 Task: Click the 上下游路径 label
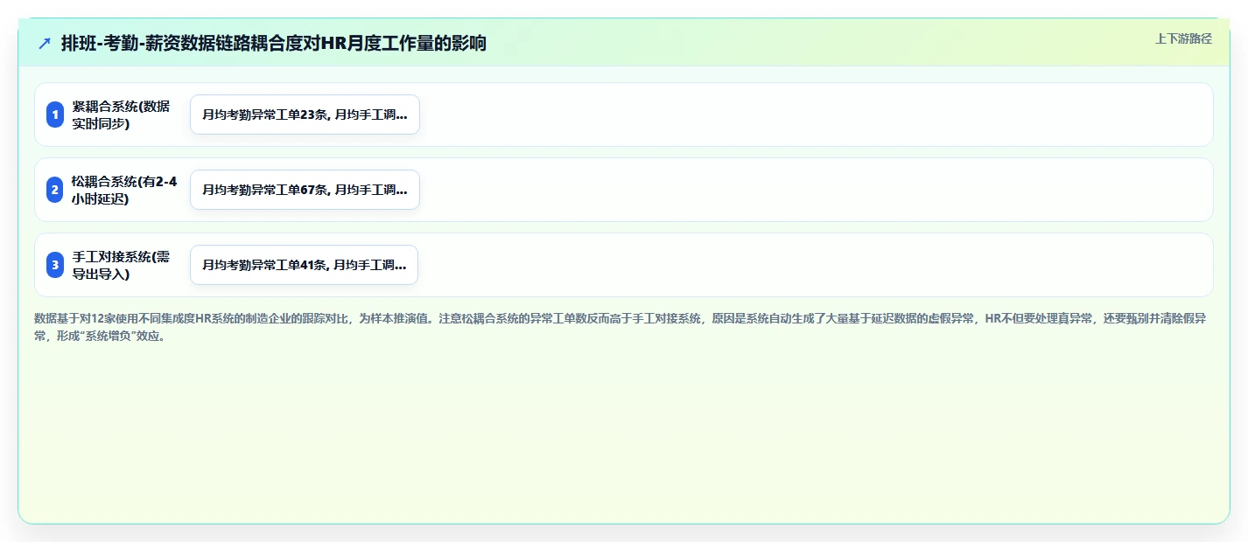pos(1183,38)
